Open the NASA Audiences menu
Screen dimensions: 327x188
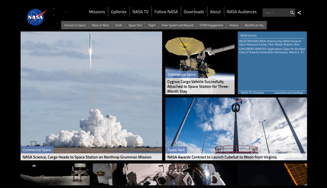point(242,12)
